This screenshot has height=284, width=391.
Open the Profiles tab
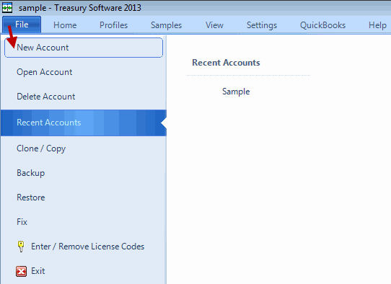[113, 25]
